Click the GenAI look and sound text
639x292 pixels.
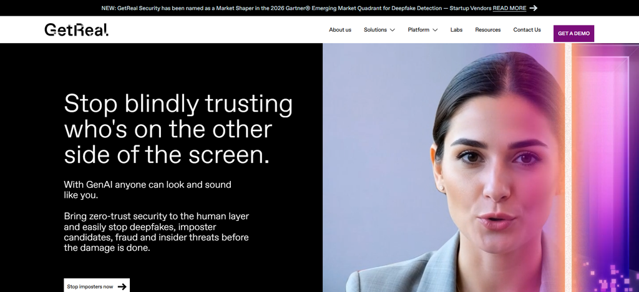147,190
